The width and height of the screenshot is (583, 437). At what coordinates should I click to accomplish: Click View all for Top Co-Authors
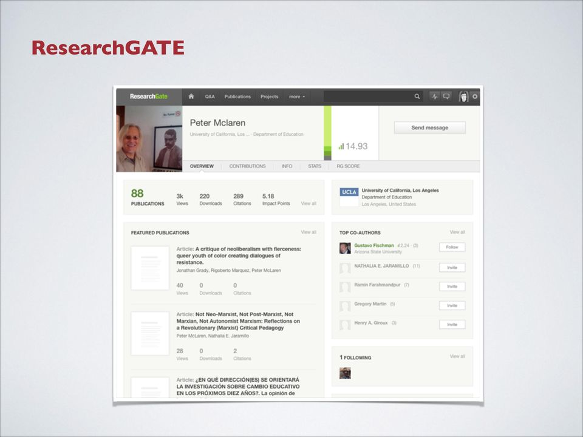tap(457, 232)
